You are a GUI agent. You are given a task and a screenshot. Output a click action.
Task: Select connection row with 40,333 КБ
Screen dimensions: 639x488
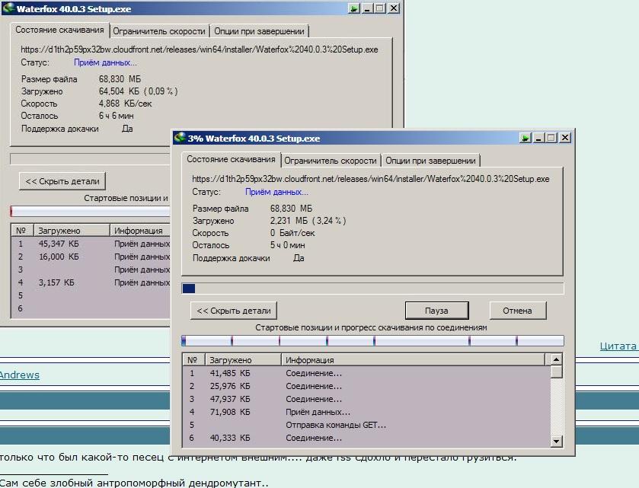pyautogui.click(x=366, y=439)
